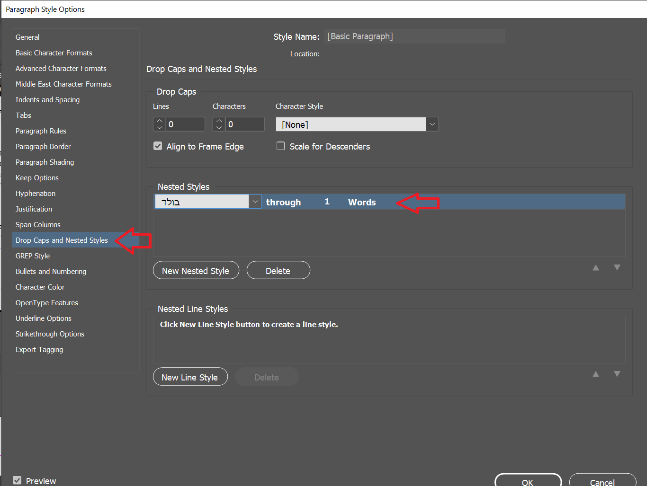Confirm with the OK button
The width and height of the screenshot is (647, 486).
(x=528, y=481)
